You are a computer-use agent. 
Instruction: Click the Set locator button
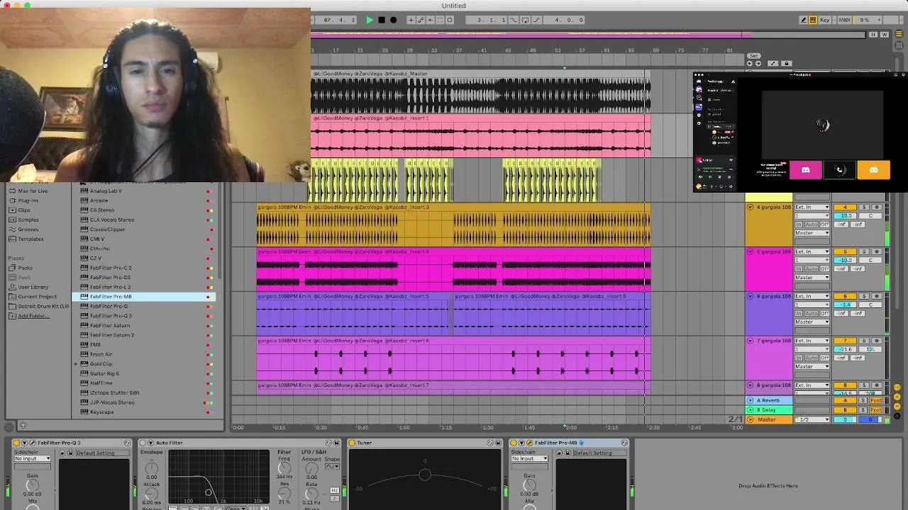pyautogui.click(x=753, y=56)
